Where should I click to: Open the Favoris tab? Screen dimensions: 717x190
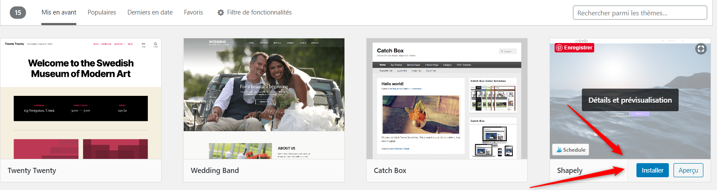194,12
